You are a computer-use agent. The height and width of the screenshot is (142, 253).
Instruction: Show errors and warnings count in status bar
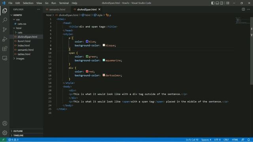pos(13,140)
